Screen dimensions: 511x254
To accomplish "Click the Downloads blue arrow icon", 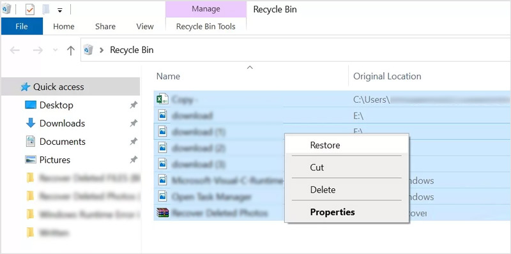I will (x=31, y=123).
